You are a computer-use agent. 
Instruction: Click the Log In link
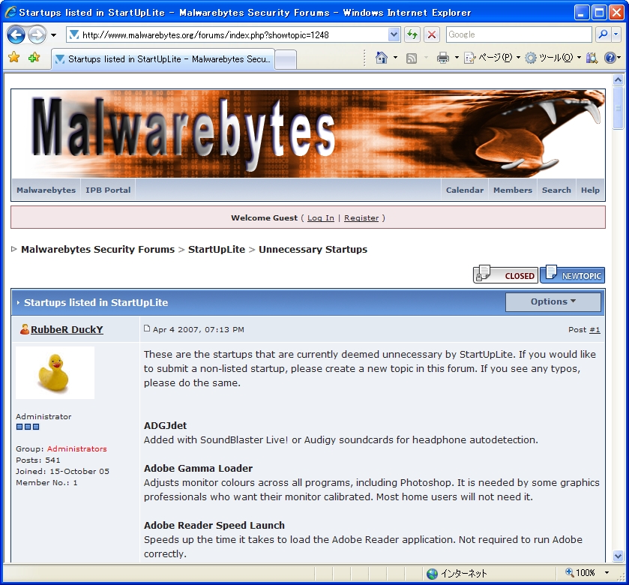(321, 217)
